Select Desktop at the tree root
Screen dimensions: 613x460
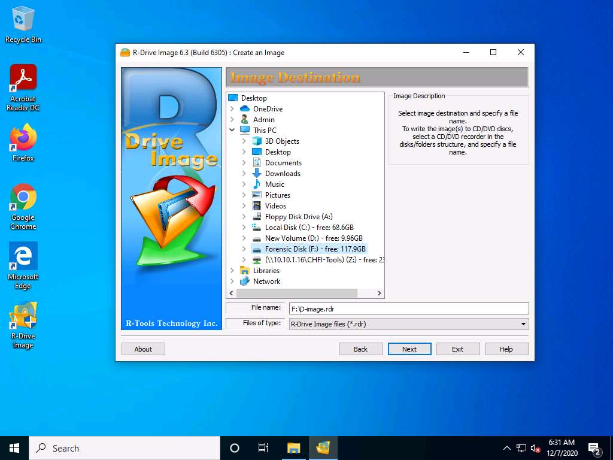(254, 98)
